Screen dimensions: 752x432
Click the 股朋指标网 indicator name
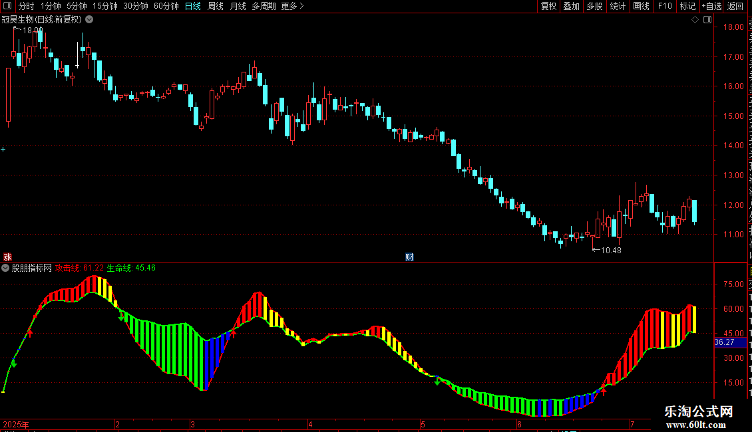pos(32,269)
